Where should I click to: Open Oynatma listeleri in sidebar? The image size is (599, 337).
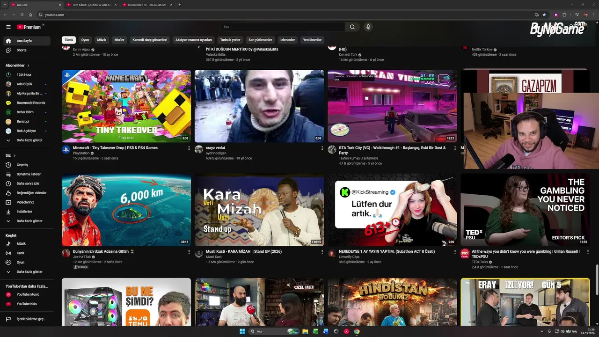click(x=26, y=174)
